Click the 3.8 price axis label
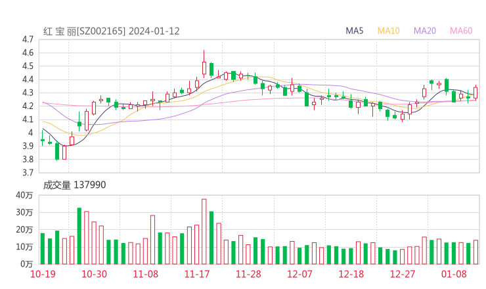Screen dimensions: 486x289 pyautogui.click(x=28, y=160)
